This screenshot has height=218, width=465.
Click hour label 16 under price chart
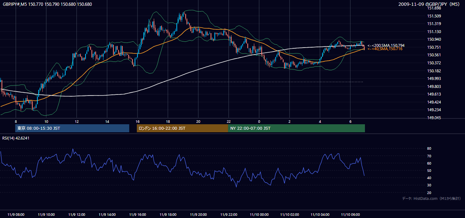138,121
